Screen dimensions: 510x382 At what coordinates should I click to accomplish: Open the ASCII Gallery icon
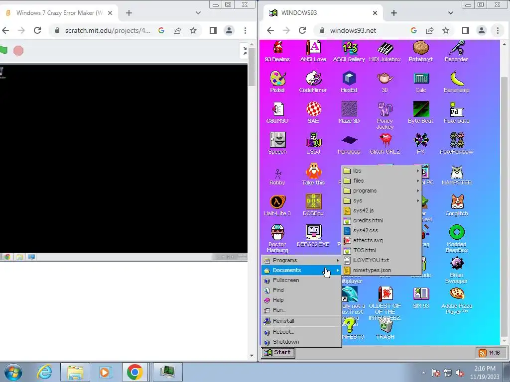click(349, 51)
